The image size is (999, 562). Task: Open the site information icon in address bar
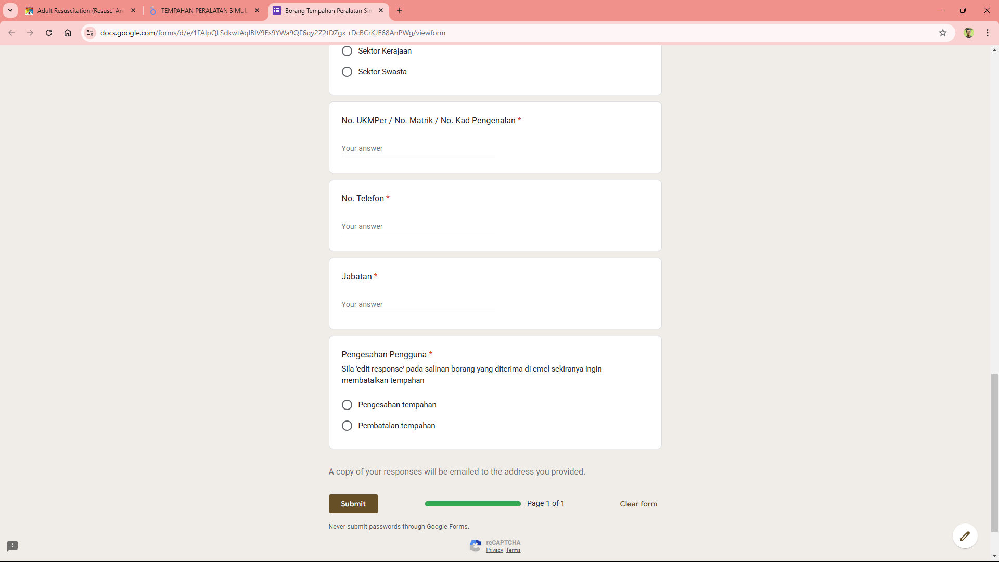pos(90,33)
